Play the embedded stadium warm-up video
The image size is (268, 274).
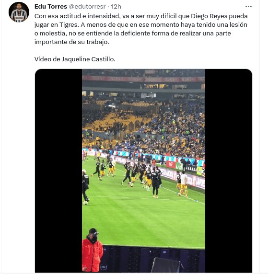click(143, 171)
